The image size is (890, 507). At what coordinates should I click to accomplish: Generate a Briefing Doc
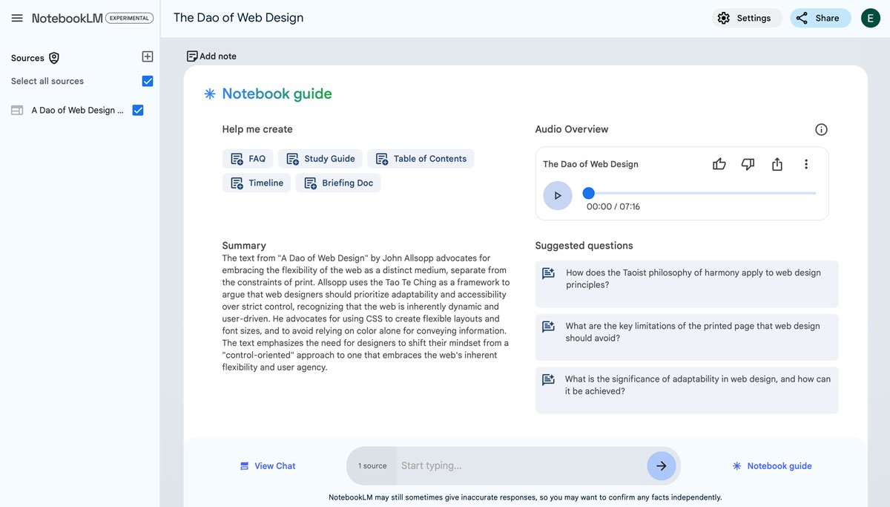click(x=338, y=183)
